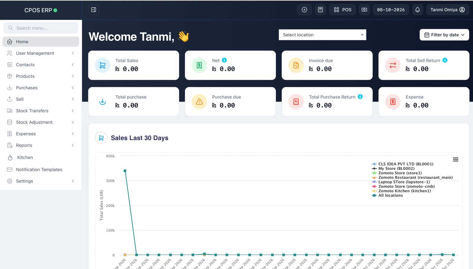
Task: Click the Total Sell Return arrows icon
Action: (393, 65)
